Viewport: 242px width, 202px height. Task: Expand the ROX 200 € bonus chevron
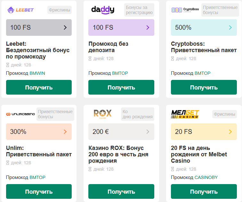pos(148,132)
